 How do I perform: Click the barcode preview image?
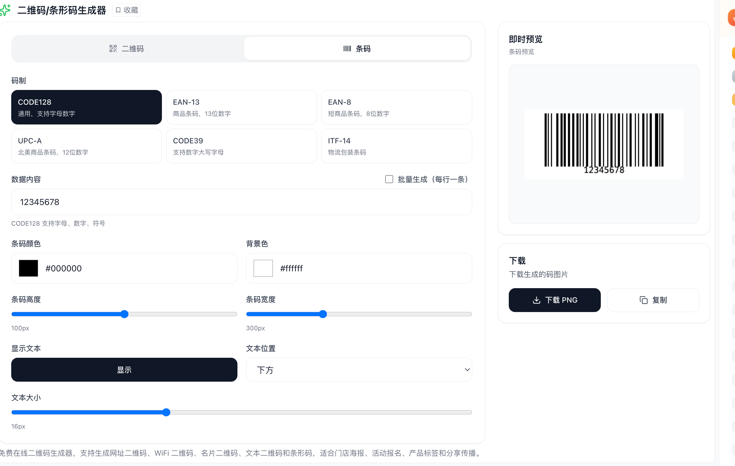point(604,144)
